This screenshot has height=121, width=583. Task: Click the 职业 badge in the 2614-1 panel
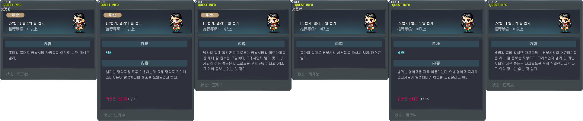pyautogui.click(x=113, y=15)
